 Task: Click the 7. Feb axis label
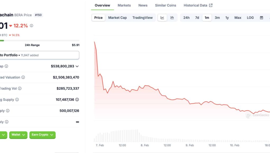[x=100, y=145]
